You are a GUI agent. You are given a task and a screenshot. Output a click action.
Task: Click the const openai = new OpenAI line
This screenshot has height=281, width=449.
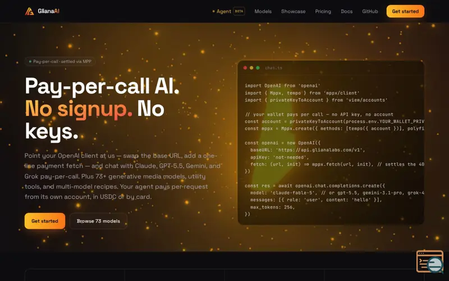(283, 143)
